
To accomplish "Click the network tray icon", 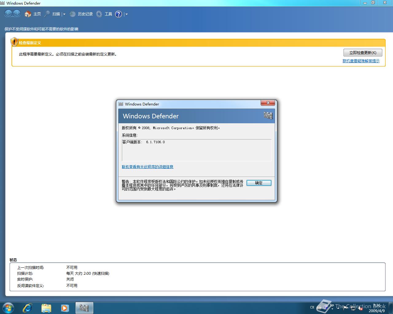I will (353, 308).
